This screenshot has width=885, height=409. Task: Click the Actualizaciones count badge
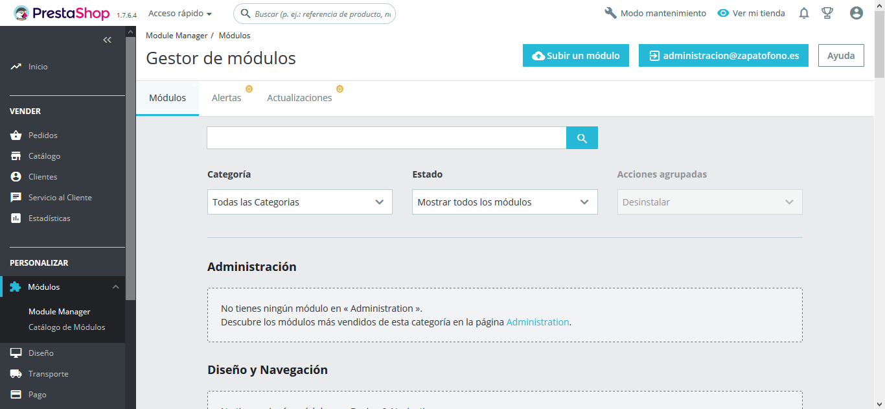pyautogui.click(x=339, y=89)
